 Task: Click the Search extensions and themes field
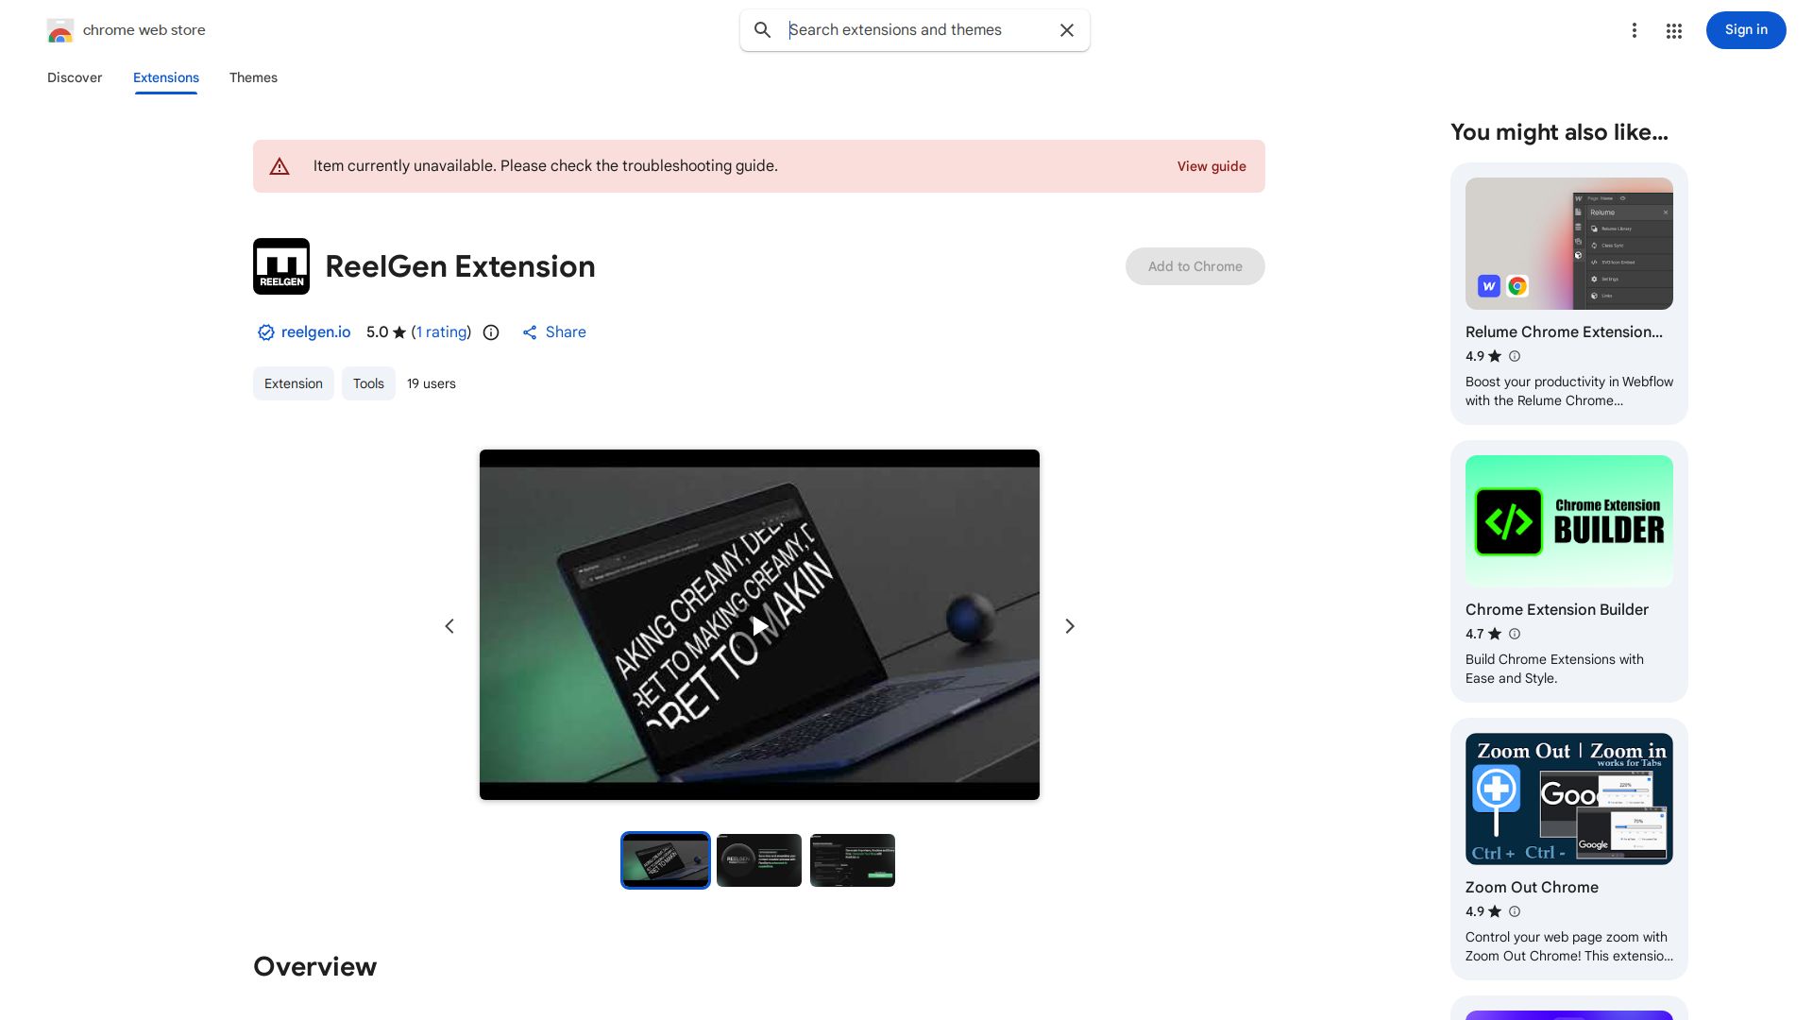[916, 30]
